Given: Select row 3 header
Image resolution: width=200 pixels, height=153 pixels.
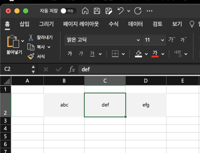Looking at the screenshot, I should pos(5,121).
